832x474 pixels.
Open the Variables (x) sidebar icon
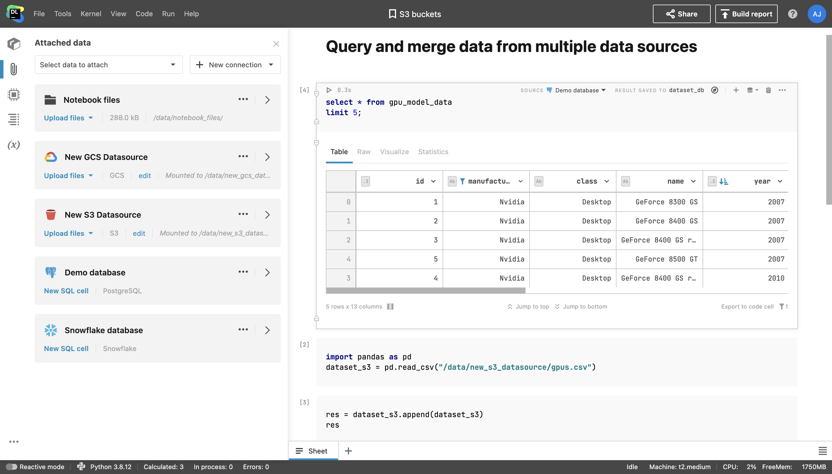13,145
